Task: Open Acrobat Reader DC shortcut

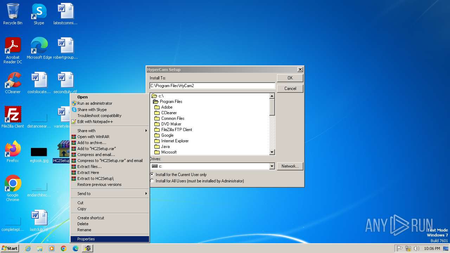Action: [x=13, y=51]
